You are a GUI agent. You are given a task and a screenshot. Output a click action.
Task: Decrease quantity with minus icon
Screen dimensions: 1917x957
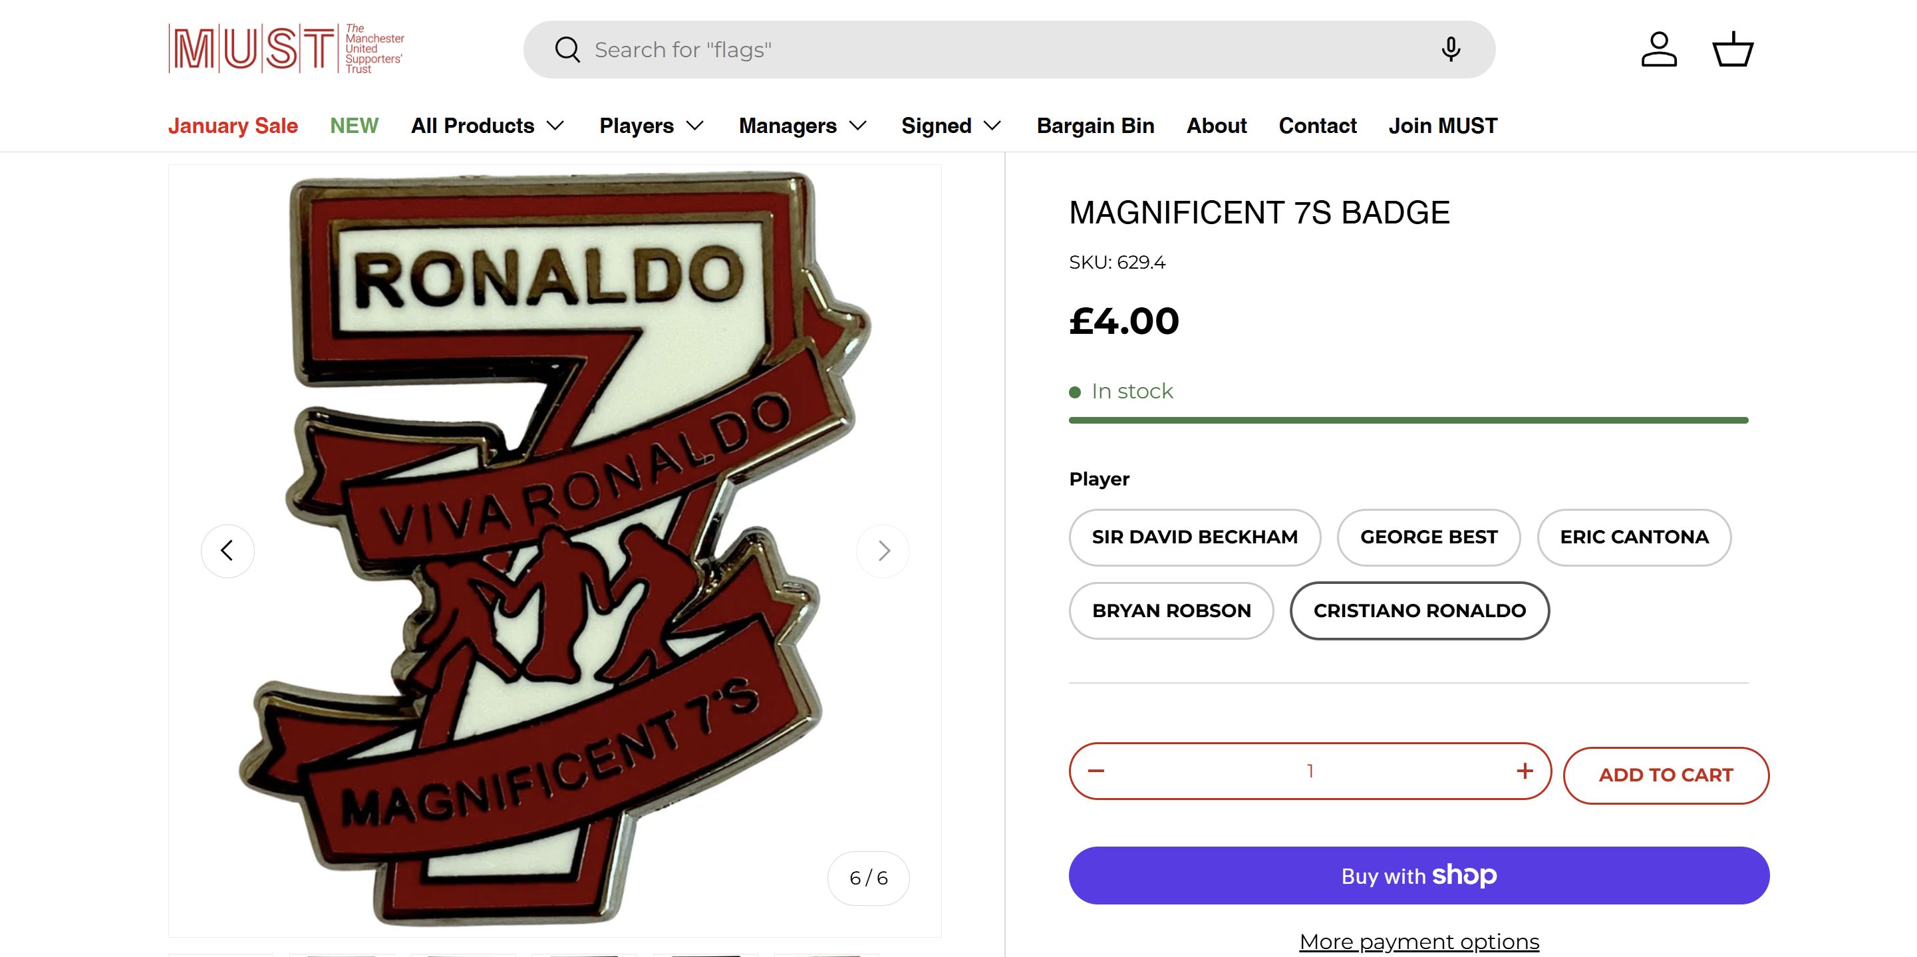1096,771
